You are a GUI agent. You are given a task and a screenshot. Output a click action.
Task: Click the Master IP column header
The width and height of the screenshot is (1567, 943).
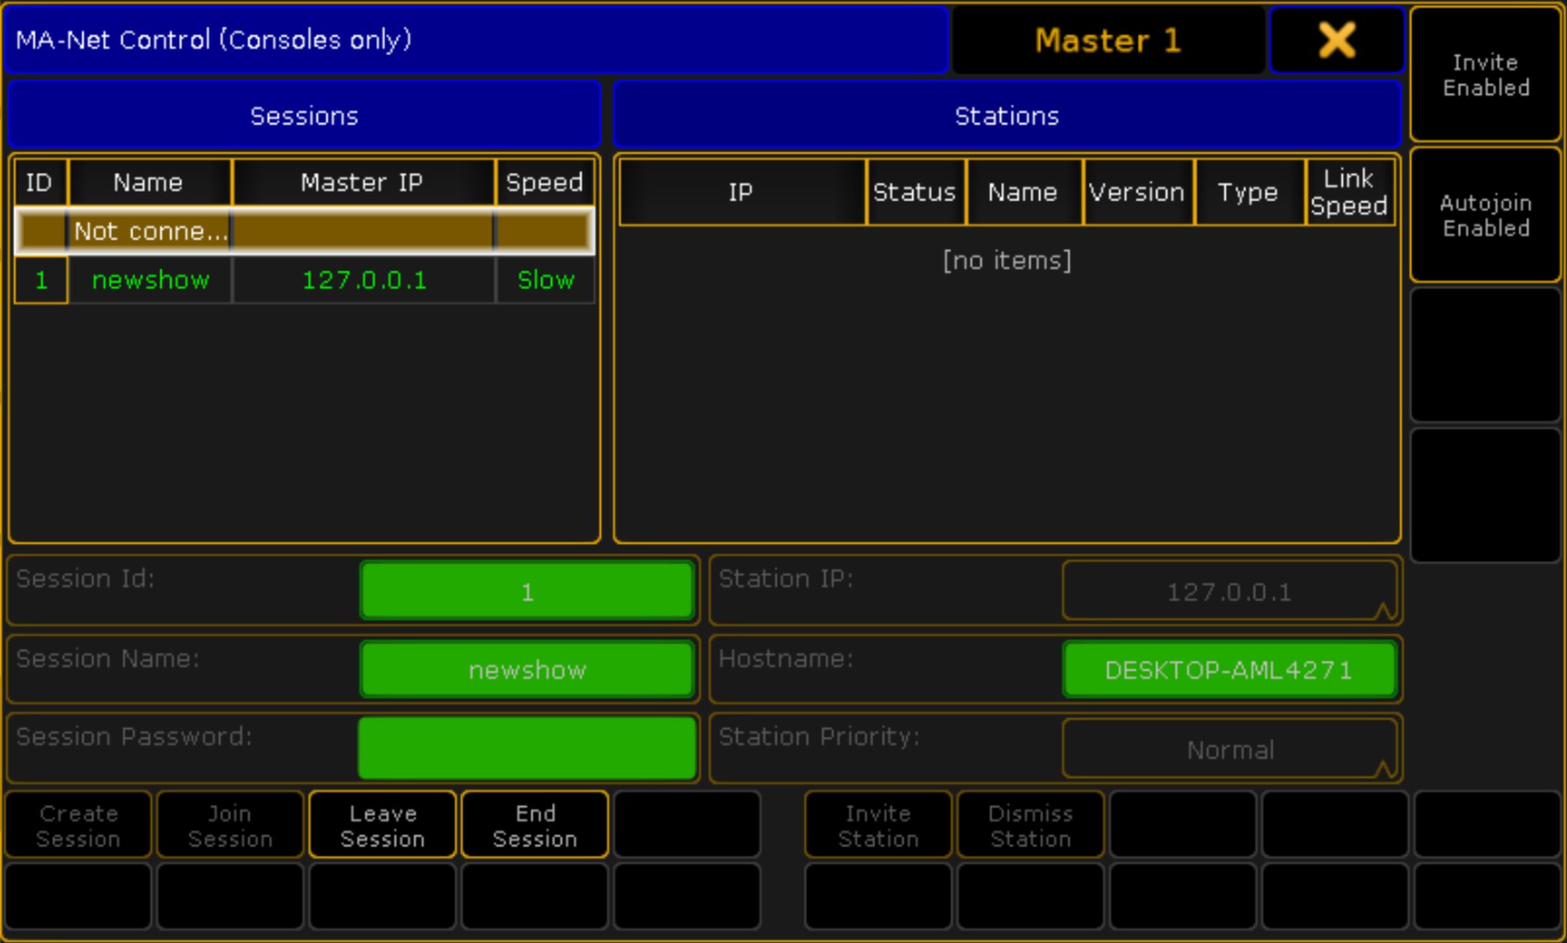[x=363, y=182]
